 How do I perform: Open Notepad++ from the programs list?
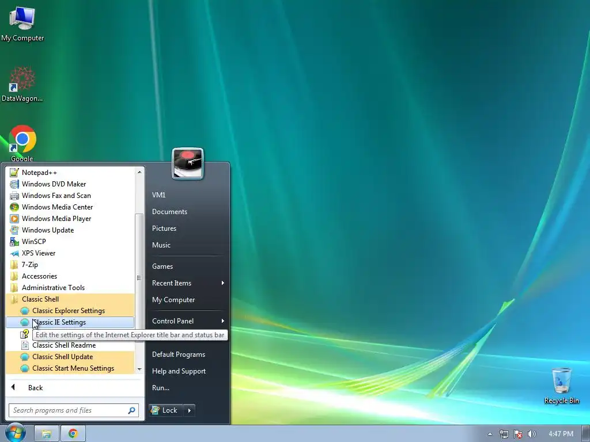[x=70, y=173]
